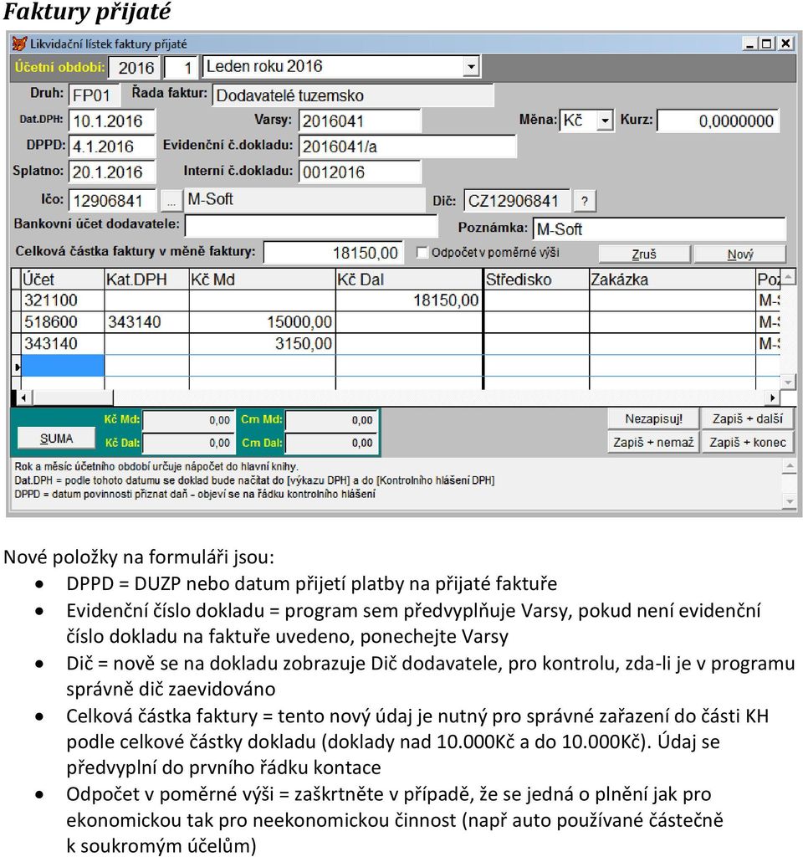Click the Účet column header
Screen dimensions: 803x857
tap(62, 280)
